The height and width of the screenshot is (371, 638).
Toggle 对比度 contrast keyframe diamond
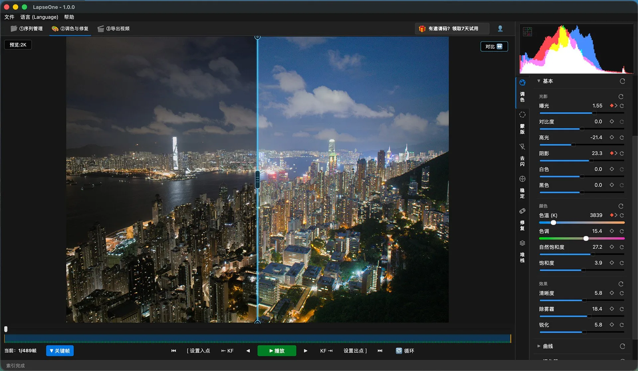pyautogui.click(x=612, y=122)
